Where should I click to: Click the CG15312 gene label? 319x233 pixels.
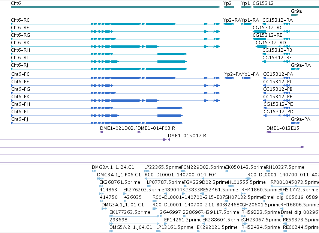[x=263, y=3]
